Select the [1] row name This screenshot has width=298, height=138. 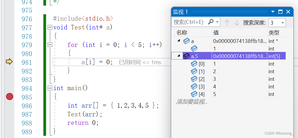click(x=202, y=71)
